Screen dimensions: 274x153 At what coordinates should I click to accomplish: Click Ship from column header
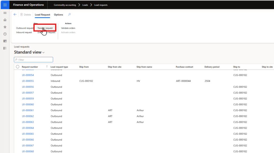84,67
